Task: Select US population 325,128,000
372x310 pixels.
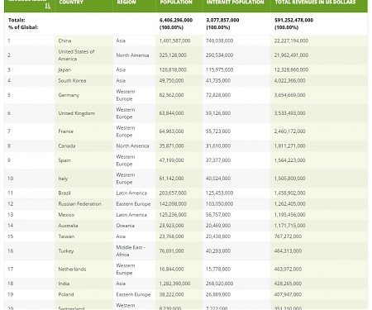Action: point(173,55)
